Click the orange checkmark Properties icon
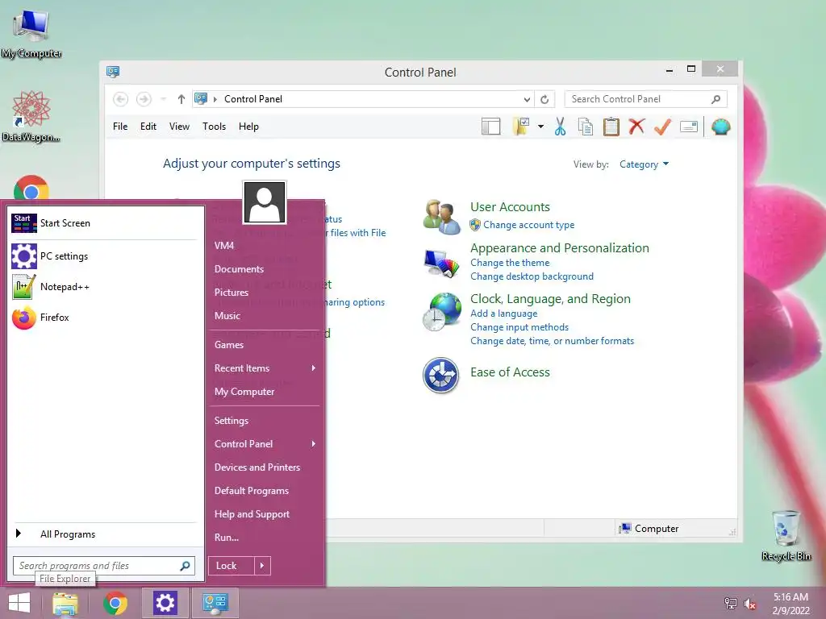Viewport: 826px width, 619px height. point(663,127)
